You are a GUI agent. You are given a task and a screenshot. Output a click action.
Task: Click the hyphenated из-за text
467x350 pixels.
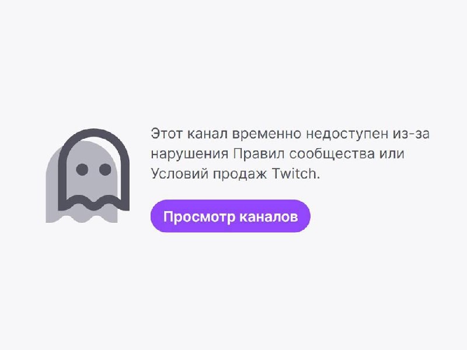click(x=411, y=134)
